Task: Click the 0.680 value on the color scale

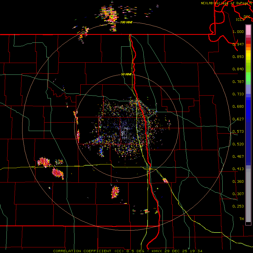Action: point(238,107)
